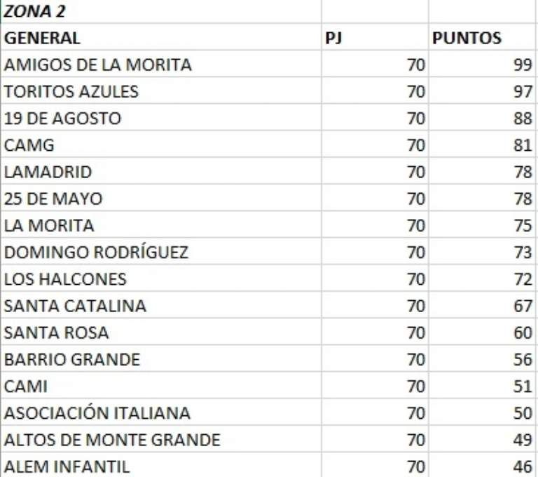
Task: Click the points value 99
Action: coord(522,65)
